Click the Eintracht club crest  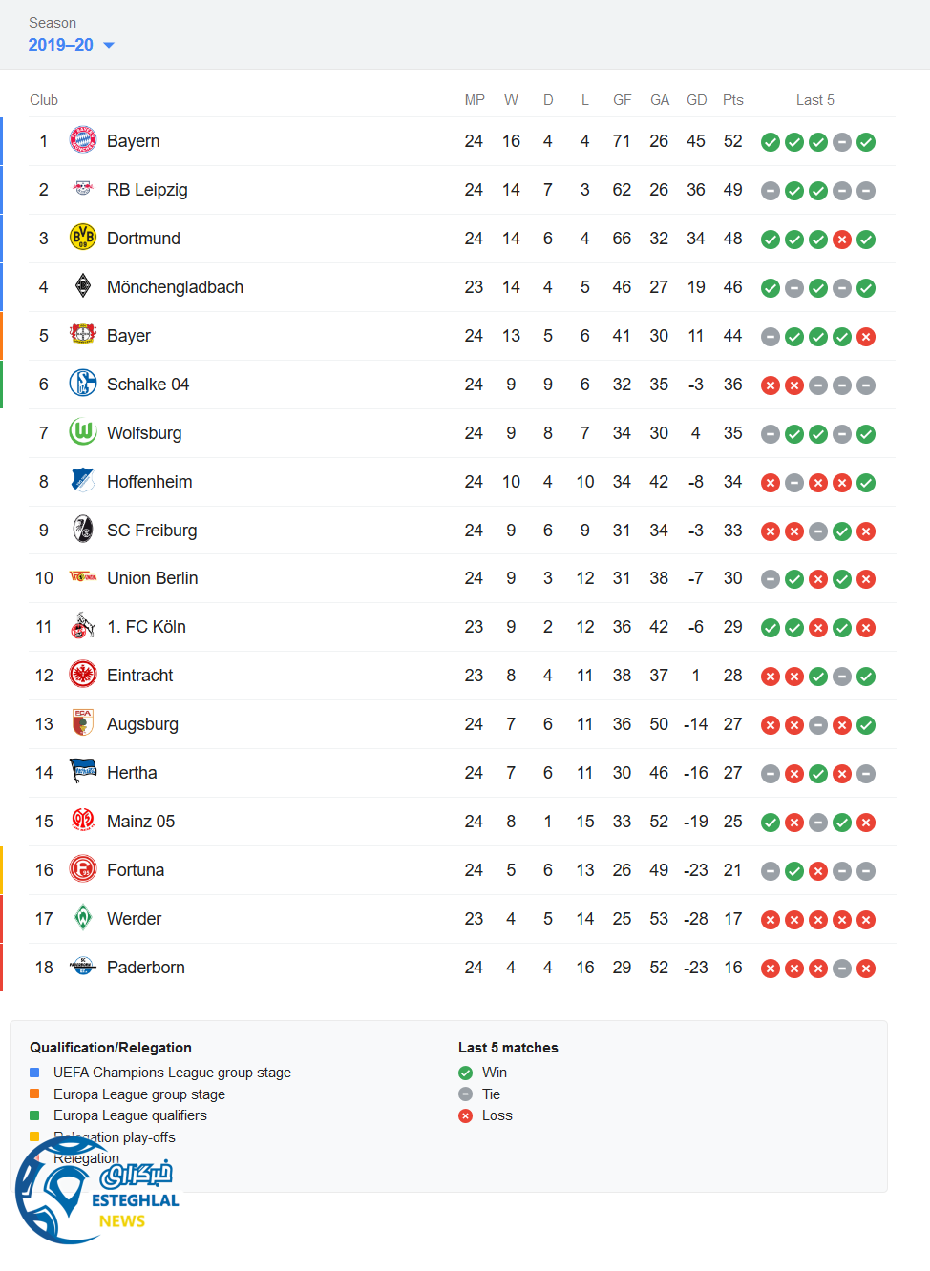83,675
